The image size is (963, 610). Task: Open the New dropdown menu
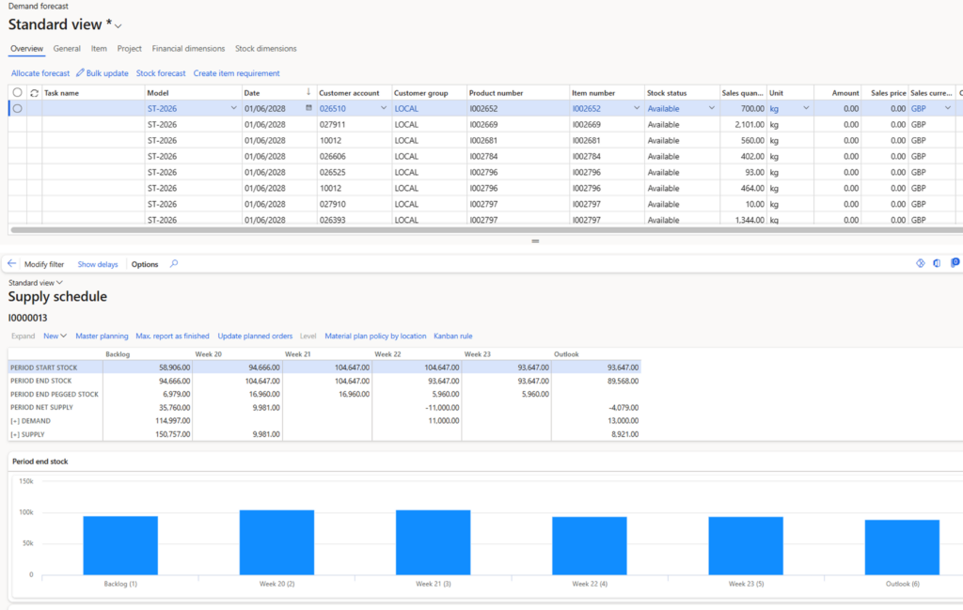(x=55, y=336)
